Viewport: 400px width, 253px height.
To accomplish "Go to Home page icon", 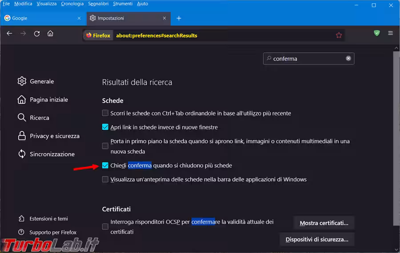I will point(50,34).
